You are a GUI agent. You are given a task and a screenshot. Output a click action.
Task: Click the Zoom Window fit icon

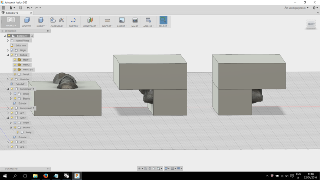tap(158, 169)
